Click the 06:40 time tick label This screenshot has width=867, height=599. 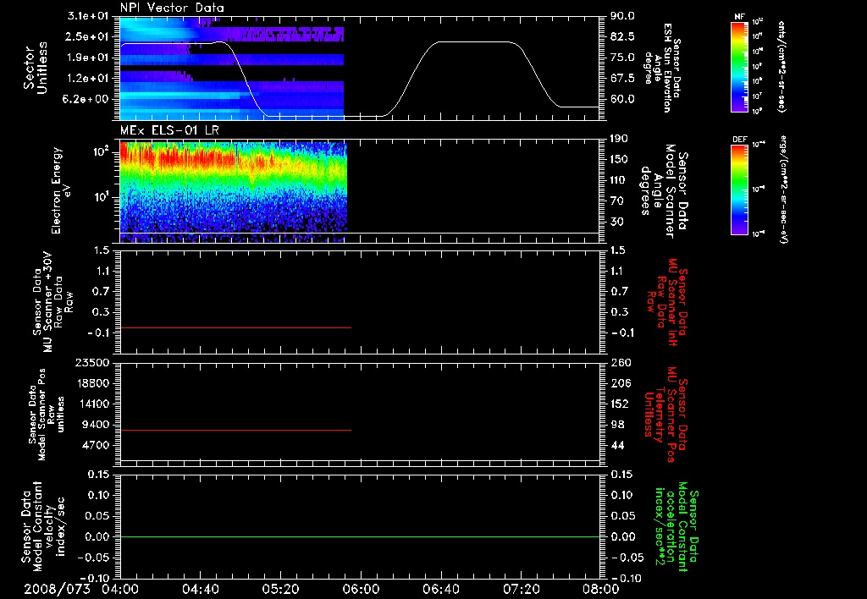[440, 589]
